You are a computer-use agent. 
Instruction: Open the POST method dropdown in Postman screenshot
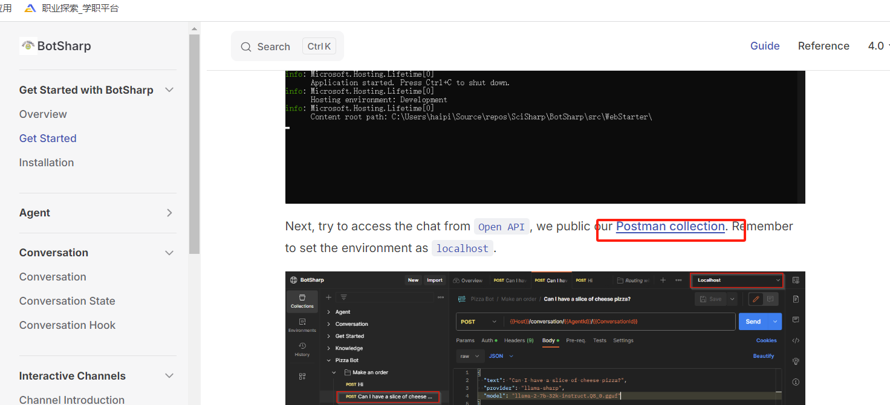pyautogui.click(x=478, y=322)
